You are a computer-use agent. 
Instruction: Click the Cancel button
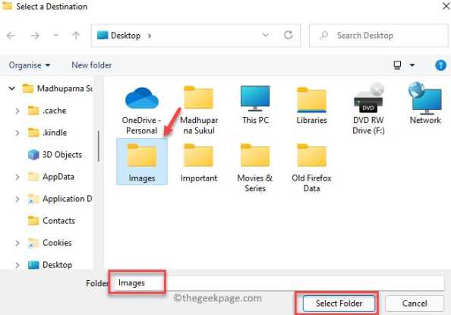coord(415,304)
